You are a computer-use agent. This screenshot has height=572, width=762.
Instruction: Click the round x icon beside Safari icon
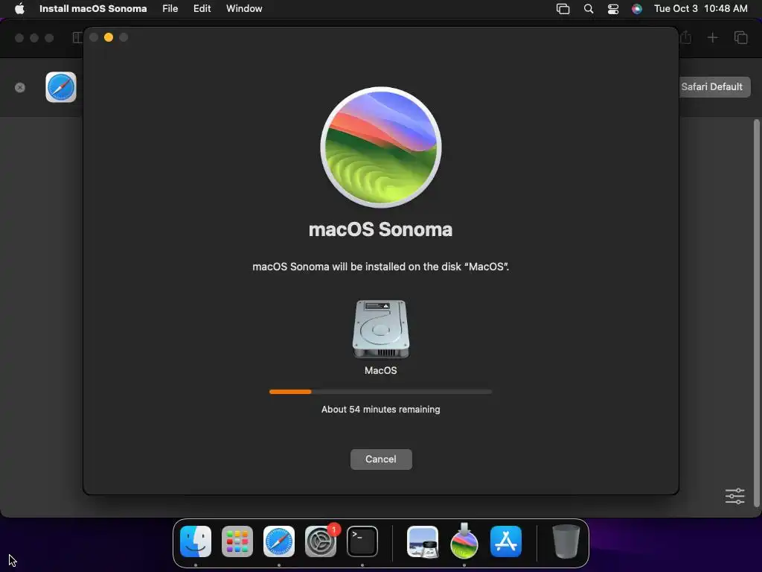pyautogui.click(x=20, y=88)
